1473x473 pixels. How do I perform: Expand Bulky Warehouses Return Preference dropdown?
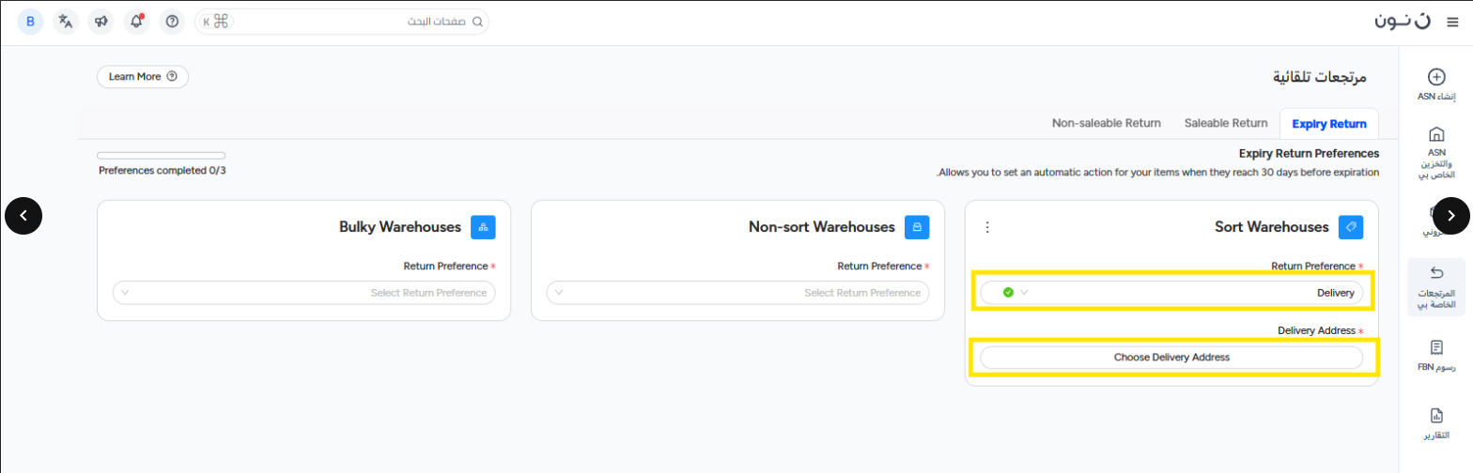click(x=303, y=293)
